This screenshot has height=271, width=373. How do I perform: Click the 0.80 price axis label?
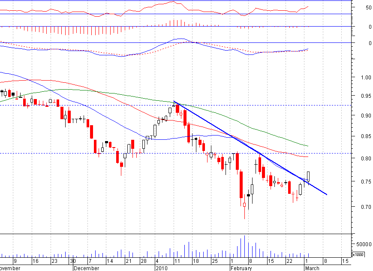(366, 159)
